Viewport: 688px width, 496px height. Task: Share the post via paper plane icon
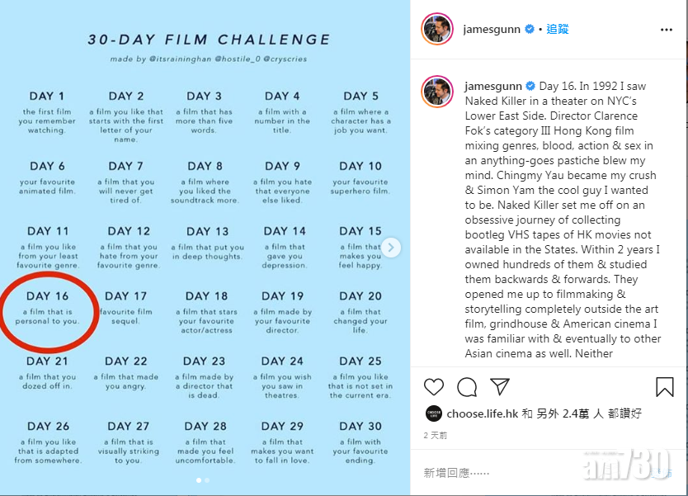tap(500, 386)
